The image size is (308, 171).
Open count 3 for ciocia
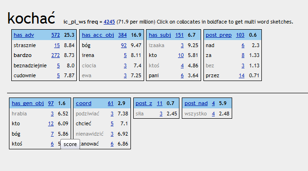(125, 65)
